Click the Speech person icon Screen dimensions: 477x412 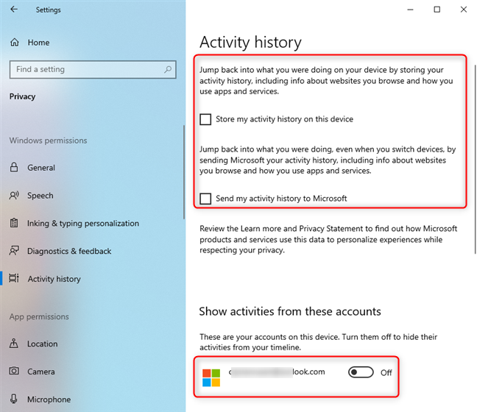[x=14, y=195]
